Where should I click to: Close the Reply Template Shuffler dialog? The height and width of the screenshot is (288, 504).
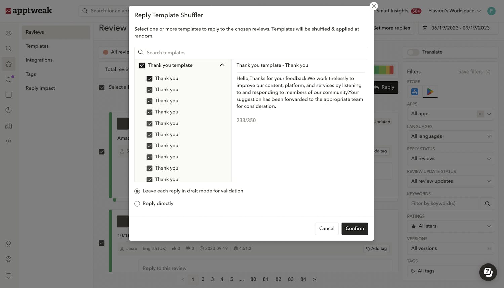374,6
